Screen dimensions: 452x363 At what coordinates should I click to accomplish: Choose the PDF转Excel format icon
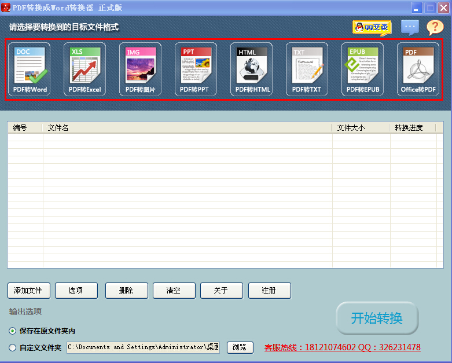pyautogui.click(x=84, y=69)
